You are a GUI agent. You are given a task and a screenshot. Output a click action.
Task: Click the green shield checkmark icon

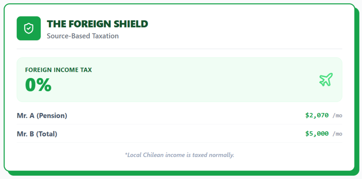click(29, 28)
